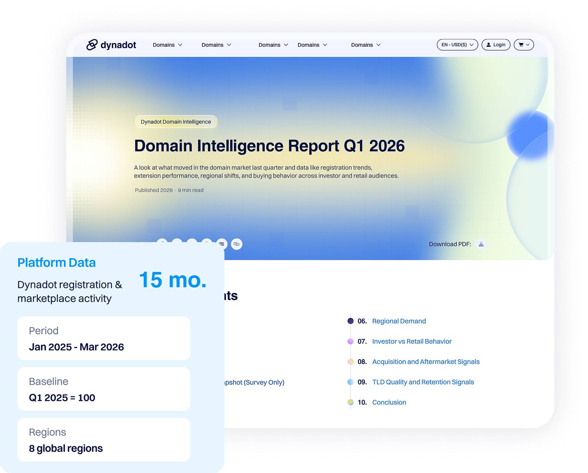Click the "15 mo." figure
Screen dimensions: 588x473
[x=173, y=280]
